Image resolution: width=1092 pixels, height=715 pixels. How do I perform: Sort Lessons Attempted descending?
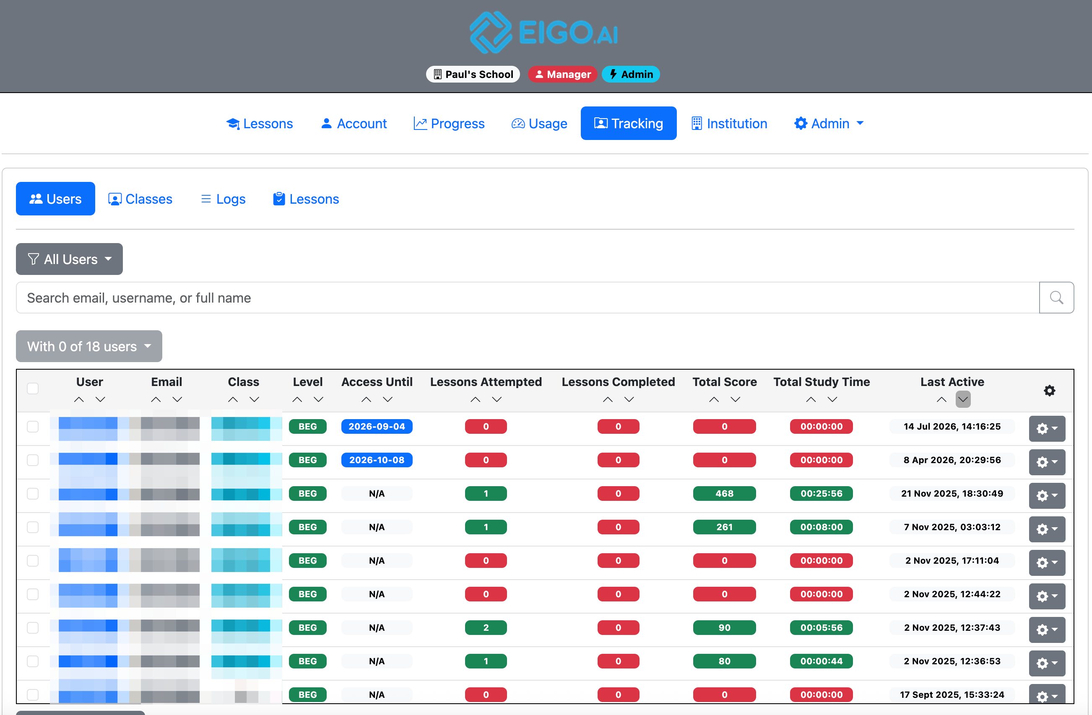click(x=497, y=399)
